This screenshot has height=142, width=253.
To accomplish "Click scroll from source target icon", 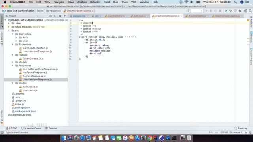I will click(51, 16).
